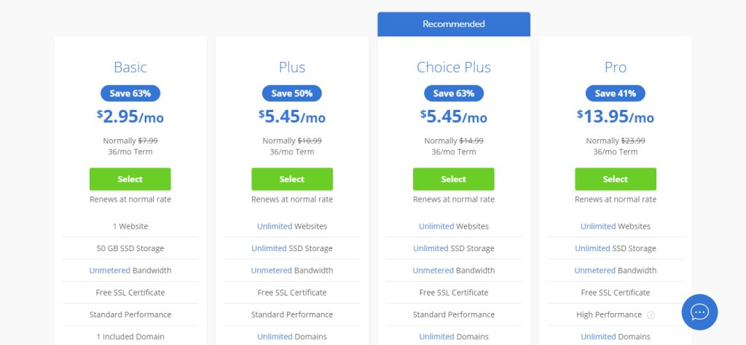Click the $2.95/mo price on Basic

tap(130, 116)
